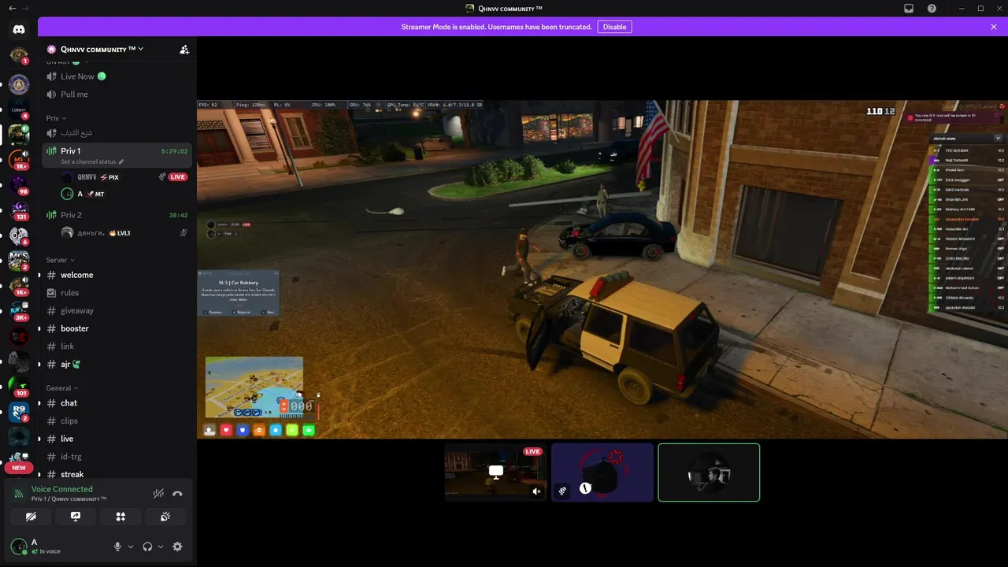The image size is (1008, 567).
Task: Select the purple-background participant tile
Action: click(602, 472)
